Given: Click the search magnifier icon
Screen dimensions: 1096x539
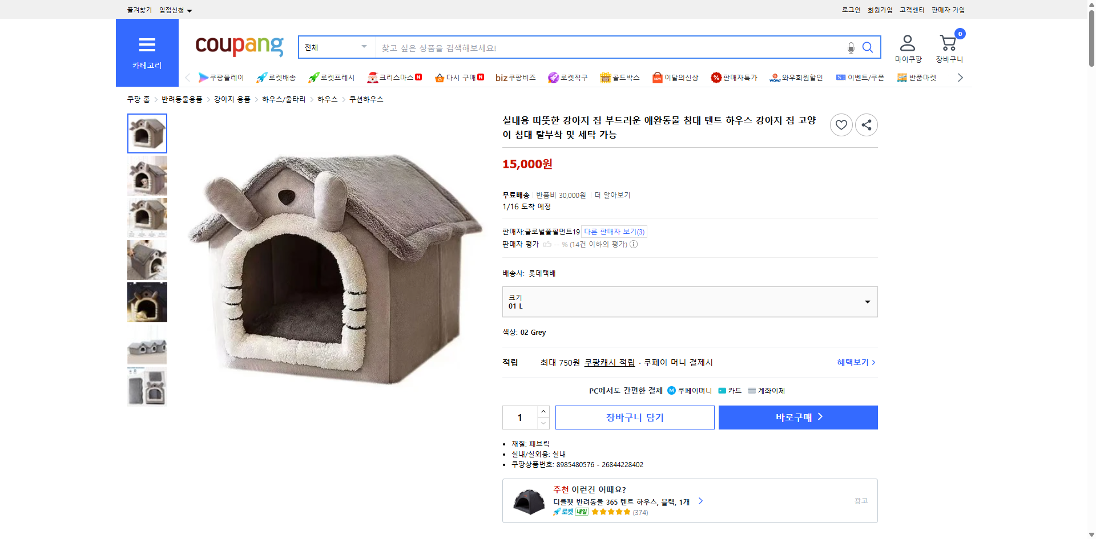Looking at the screenshot, I should click(867, 47).
